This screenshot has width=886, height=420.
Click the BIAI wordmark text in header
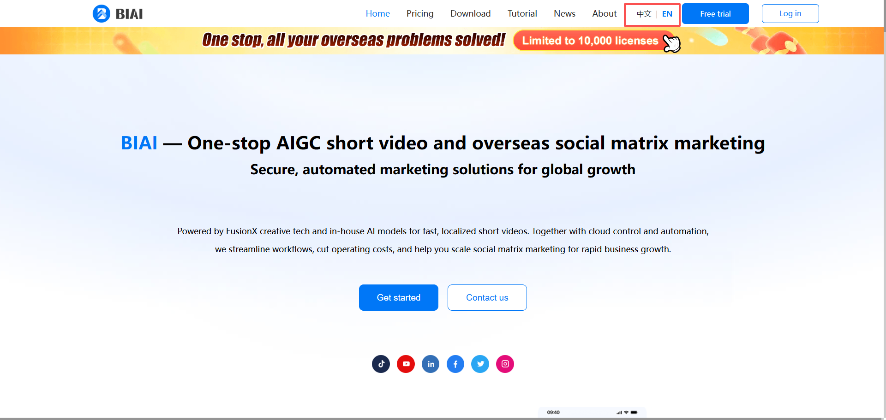[129, 14]
